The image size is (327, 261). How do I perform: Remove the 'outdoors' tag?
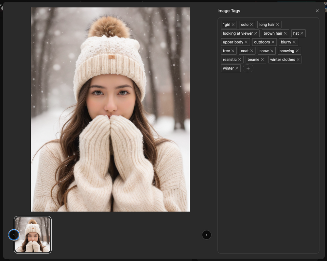(273, 42)
